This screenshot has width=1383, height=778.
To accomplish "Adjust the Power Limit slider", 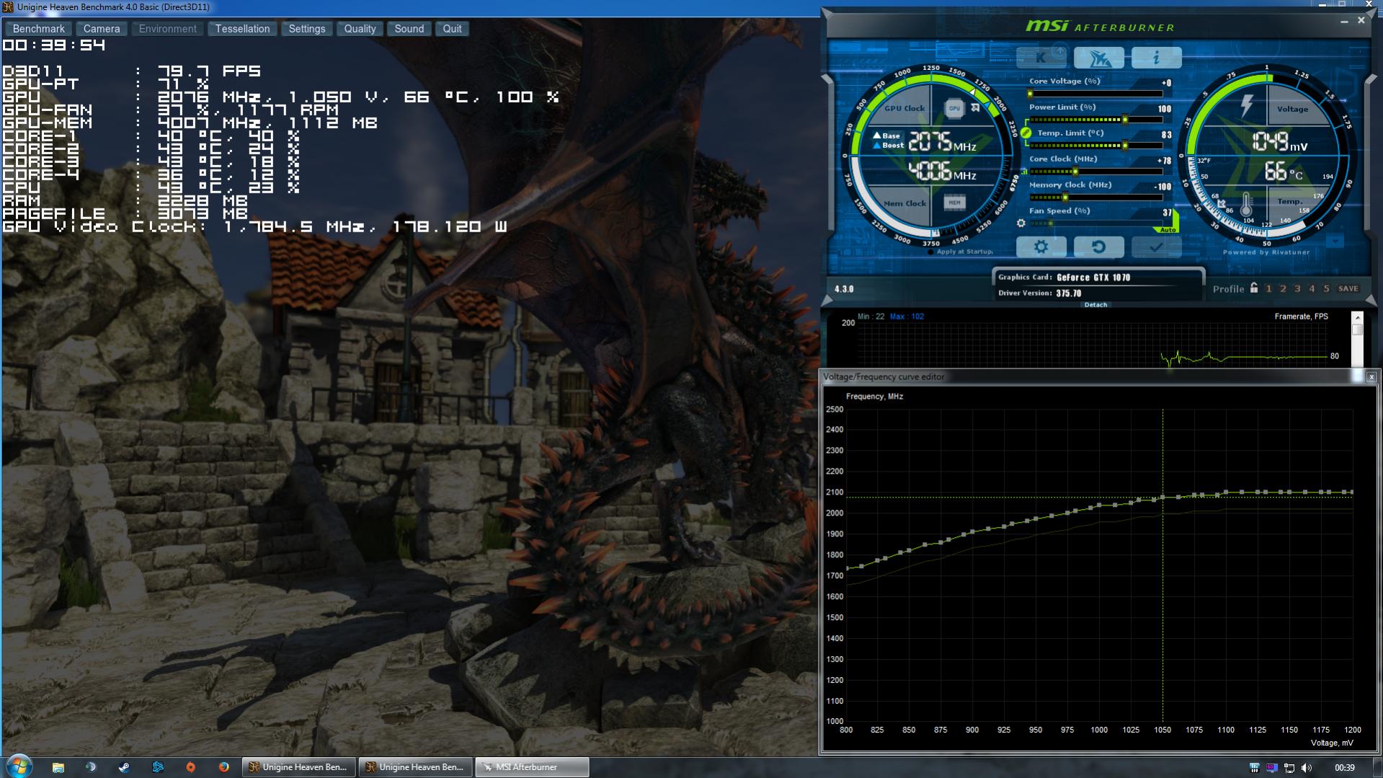I will coord(1095,120).
